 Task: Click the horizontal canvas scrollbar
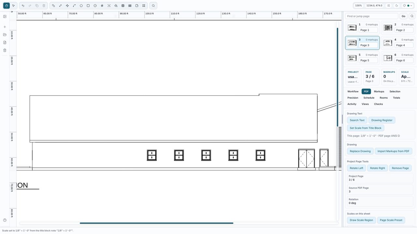[156, 223]
